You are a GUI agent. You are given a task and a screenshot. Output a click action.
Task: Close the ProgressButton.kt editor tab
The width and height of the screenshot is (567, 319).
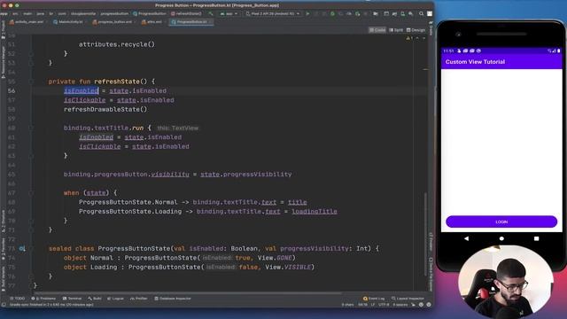point(211,22)
